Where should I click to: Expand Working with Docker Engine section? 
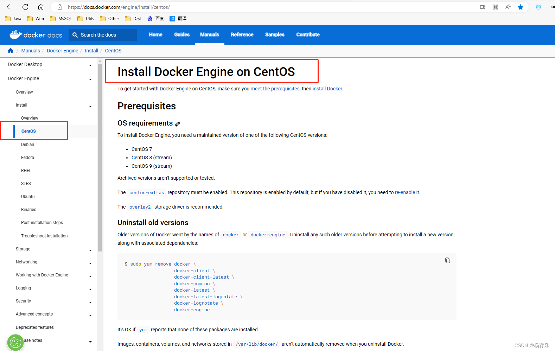click(x=90, y=276)
